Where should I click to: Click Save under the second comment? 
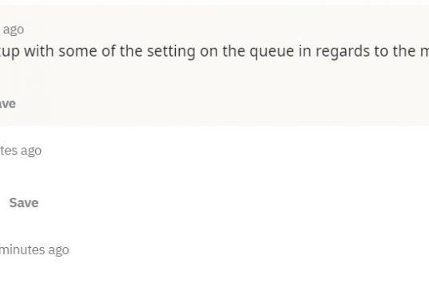(x=24, y=203)
